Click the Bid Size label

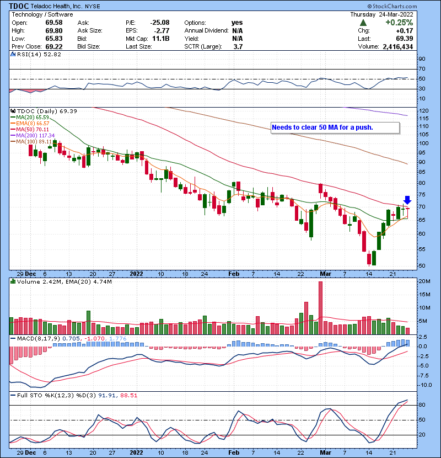pyautogui.click(x=89, y=46)
